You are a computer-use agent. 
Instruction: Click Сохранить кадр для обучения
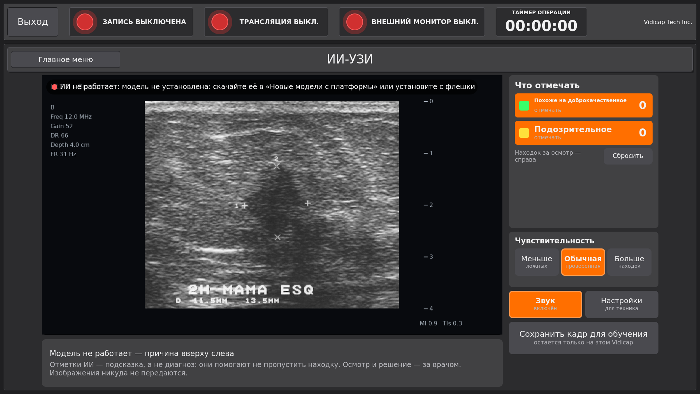point(583,338)
